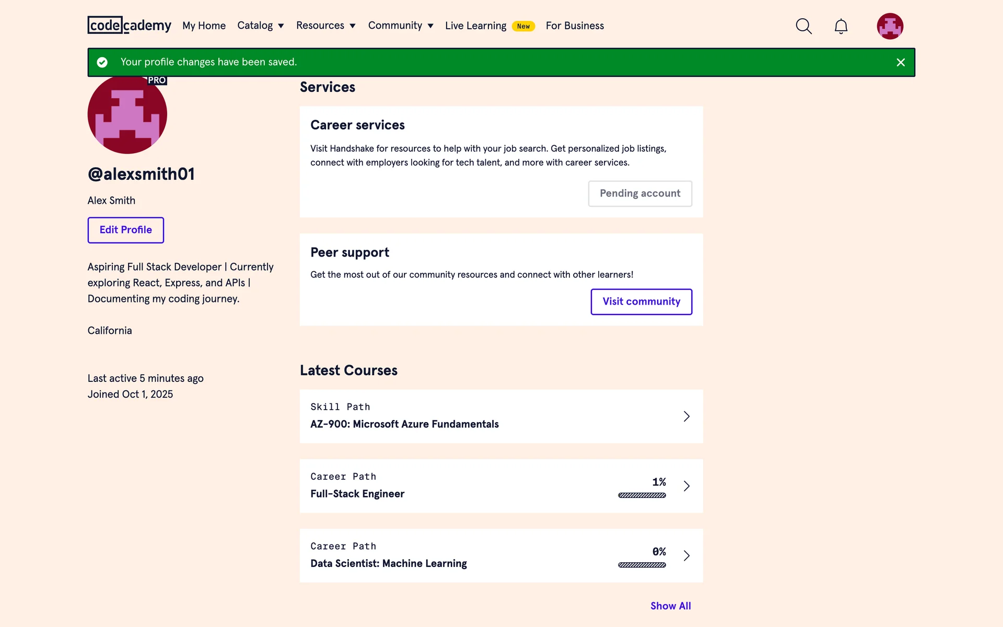Click the Full-Stack Engineer chevron arrow

click(x=686, y=486)
